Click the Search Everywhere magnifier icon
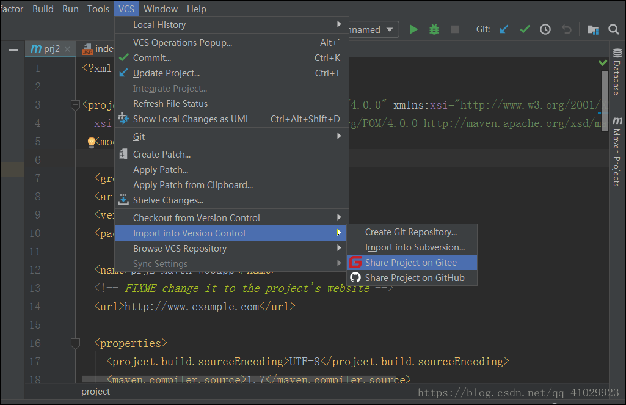 click(614, 29)
